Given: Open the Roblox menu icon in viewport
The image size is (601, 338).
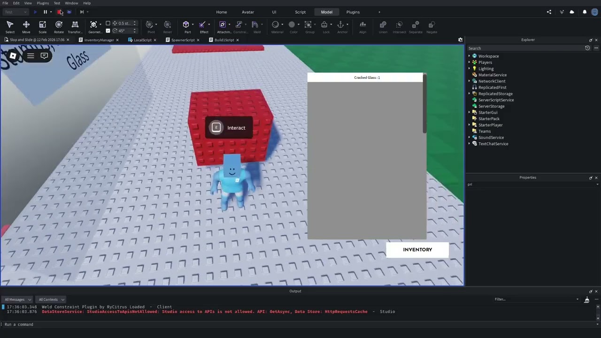Looking at the screenshot, I should (x=13, y=56).
